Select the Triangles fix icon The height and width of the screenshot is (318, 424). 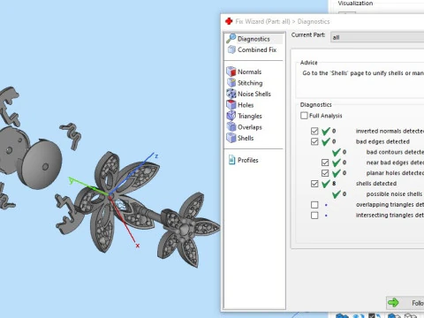tap(231, 116)
